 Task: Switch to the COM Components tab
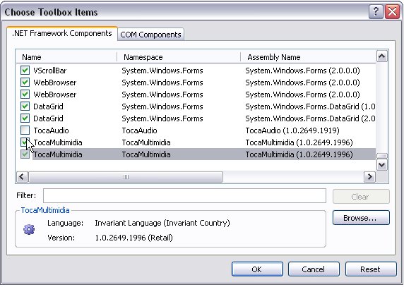pyautogui.click(x=150, y=35)
